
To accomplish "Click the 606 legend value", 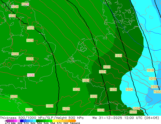I will 77,123.
